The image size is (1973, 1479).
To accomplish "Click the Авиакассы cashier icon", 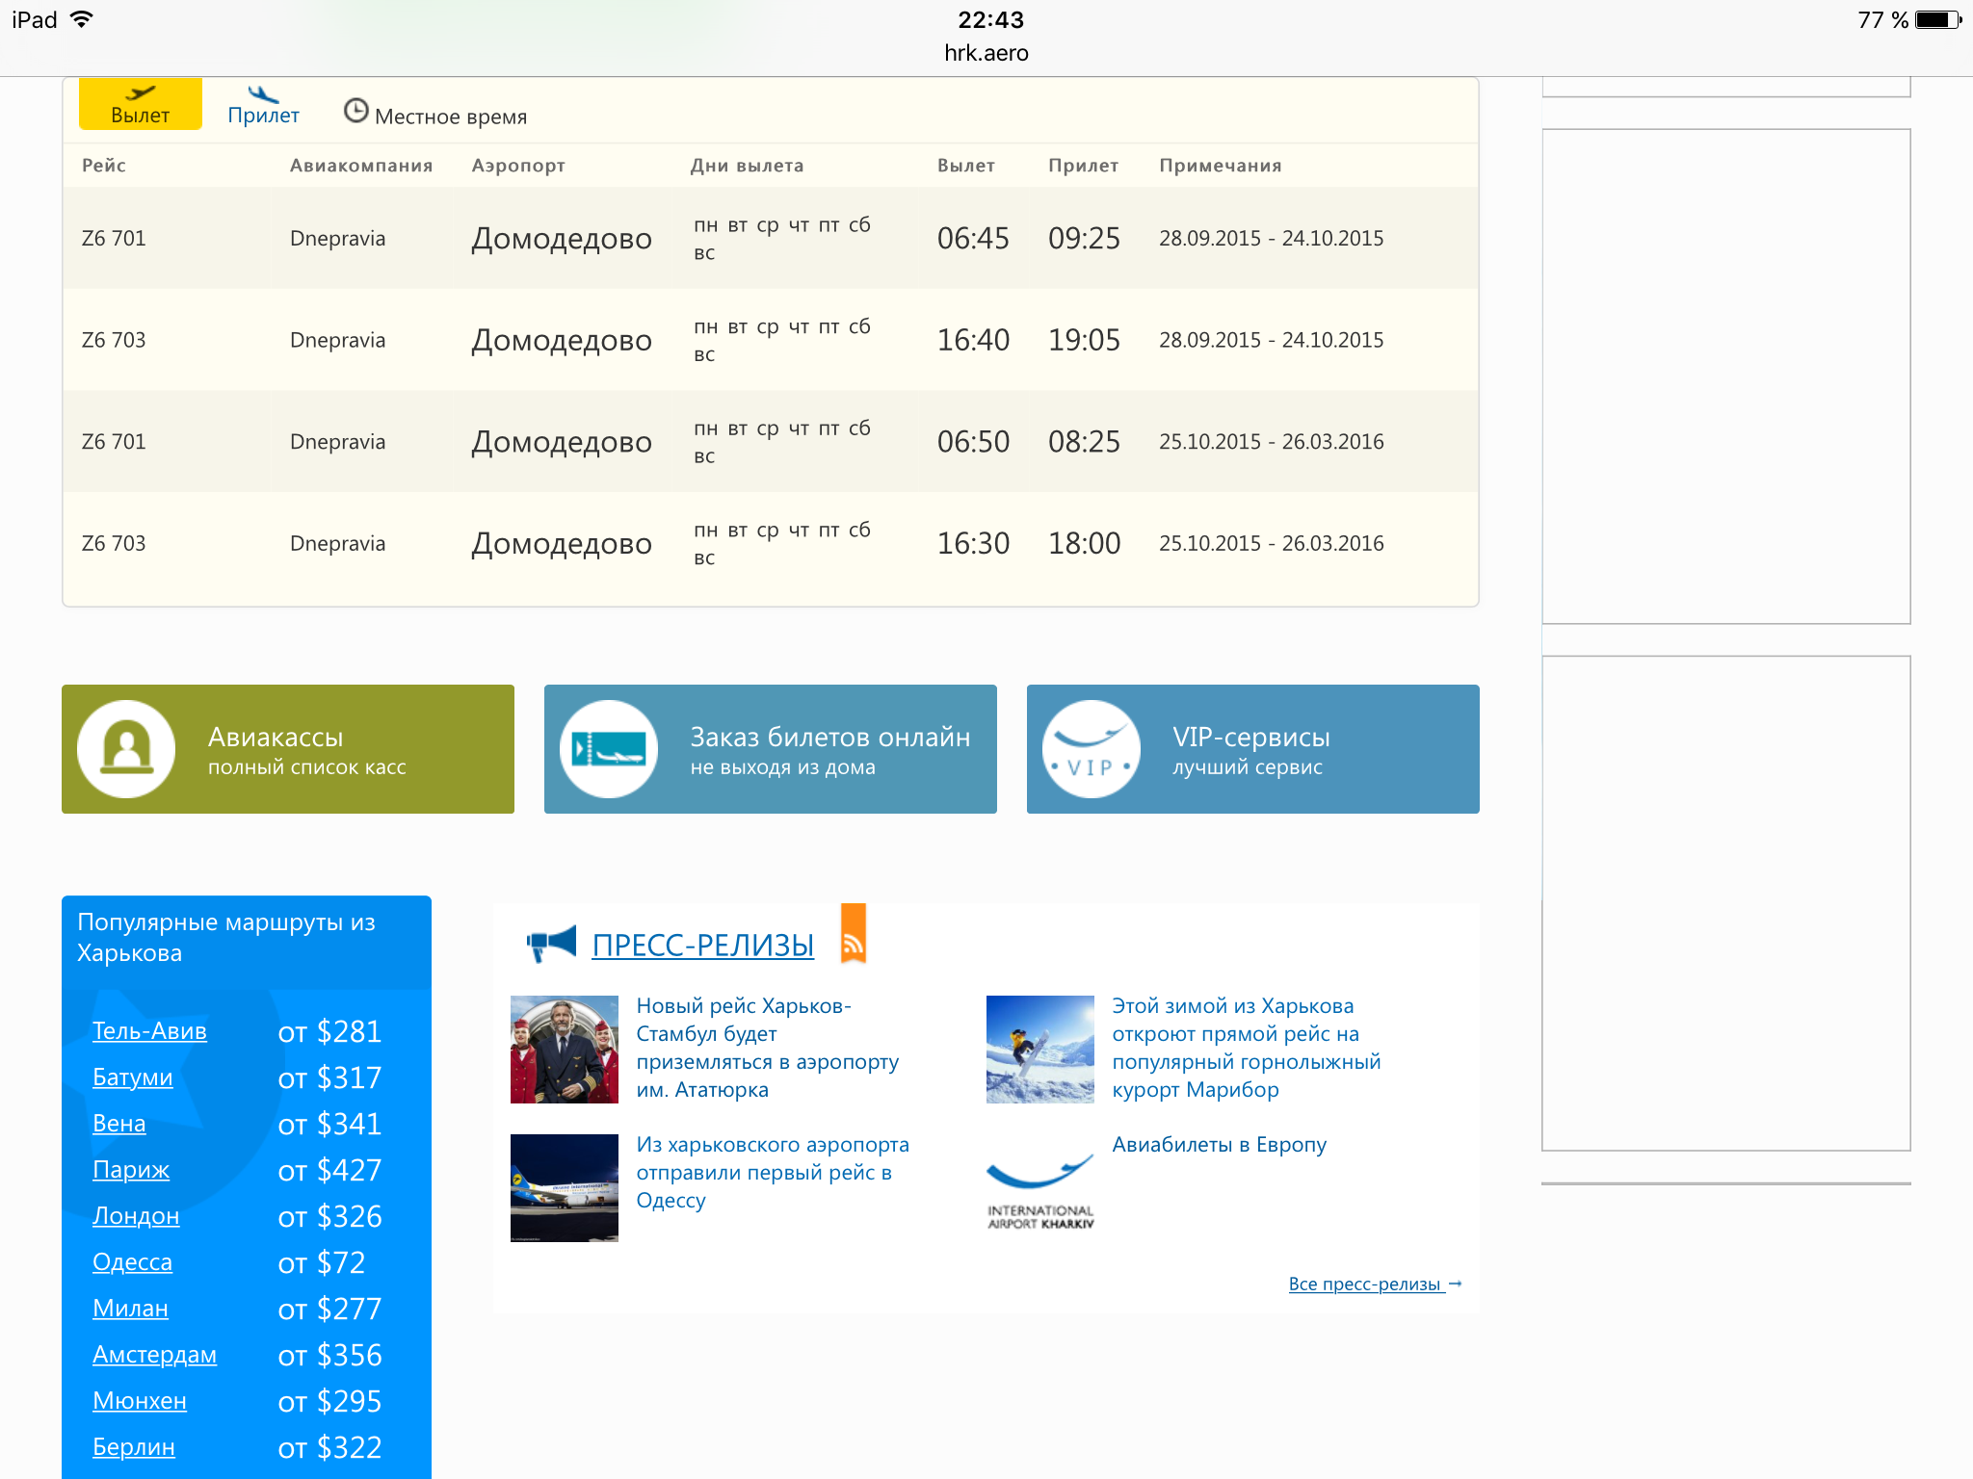I will click(x=126, y=749).
